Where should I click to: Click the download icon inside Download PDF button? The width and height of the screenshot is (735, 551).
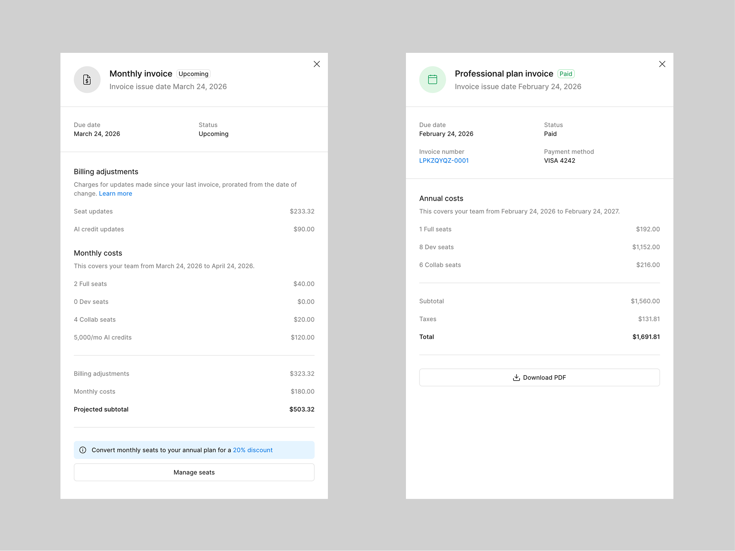516,377
